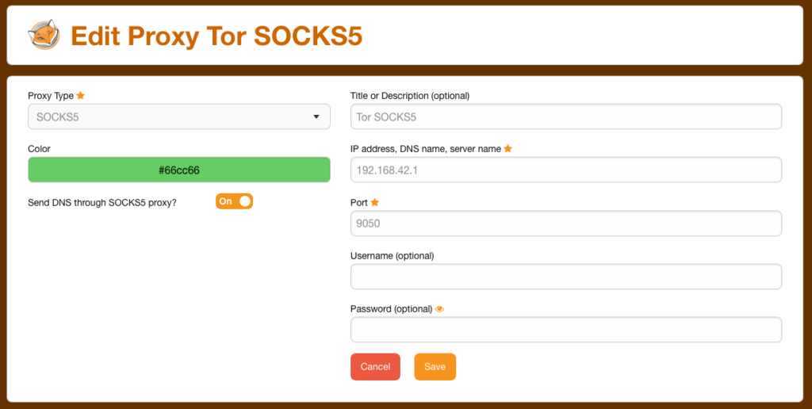Image resolution: width=812 pixels, height=409 pixels.
Task: Save the proxy settings
Action: coord(435,366)
